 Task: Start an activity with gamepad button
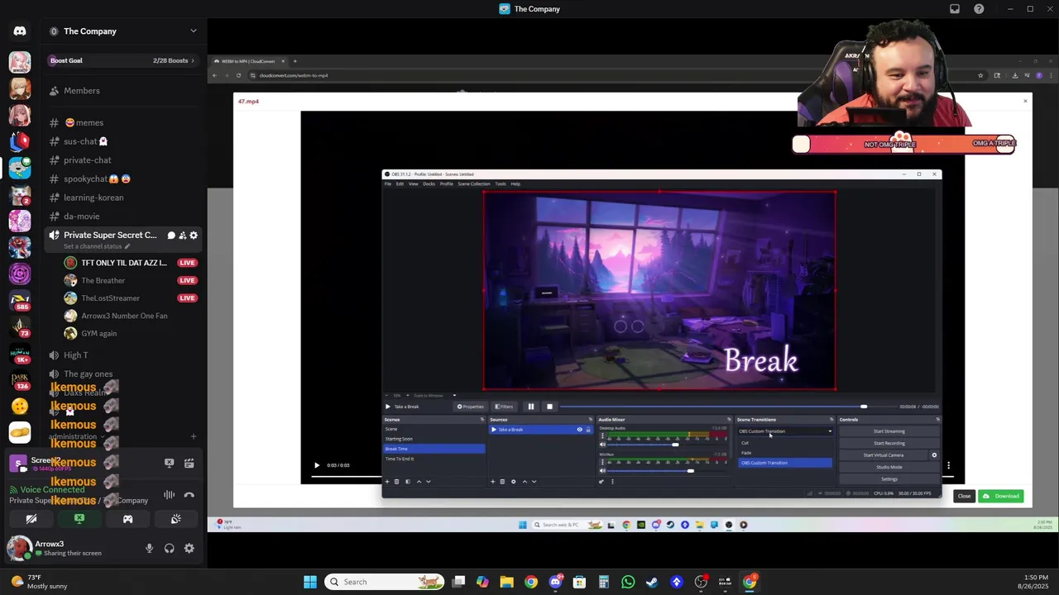[x=127, y=519]
